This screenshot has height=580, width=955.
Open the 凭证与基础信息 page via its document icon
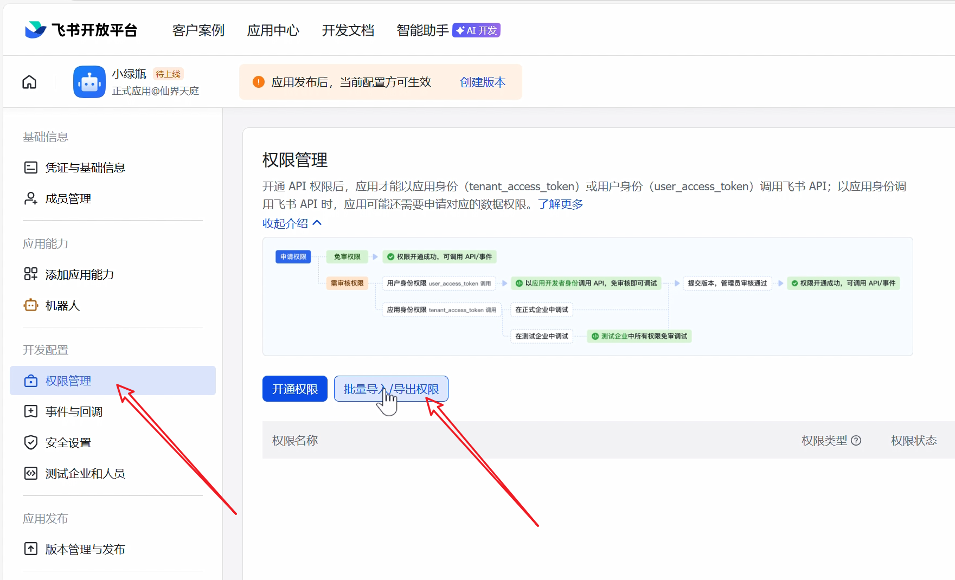[x=31, y=167]
